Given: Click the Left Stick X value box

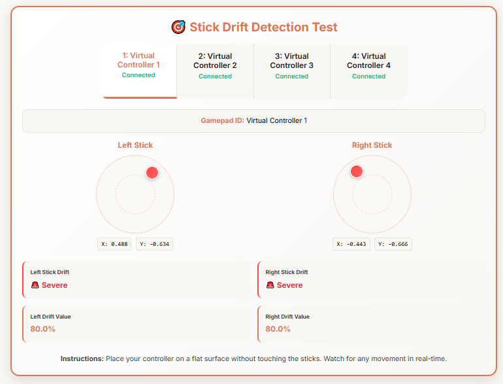Looking at the screenshot, I should tap(114, 244).
